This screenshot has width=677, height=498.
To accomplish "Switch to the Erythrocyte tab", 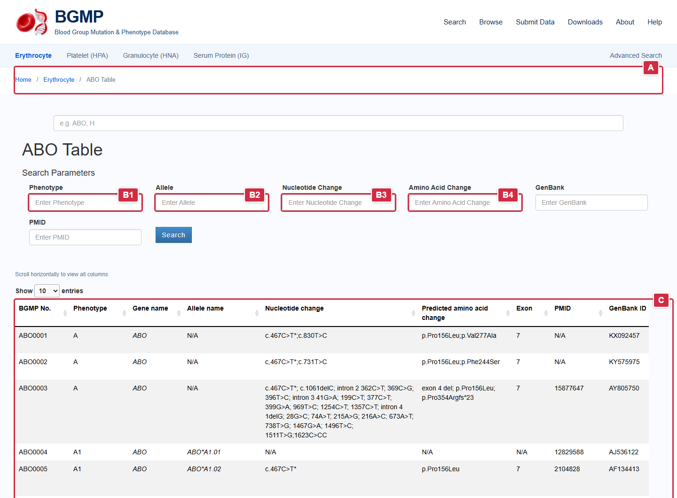I will 33,55.
